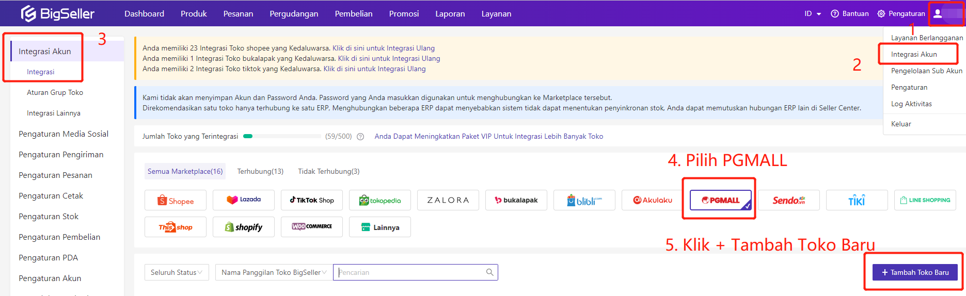Open the ID language dropdown
Screen dimensions: 966x296
coord(812,14)
